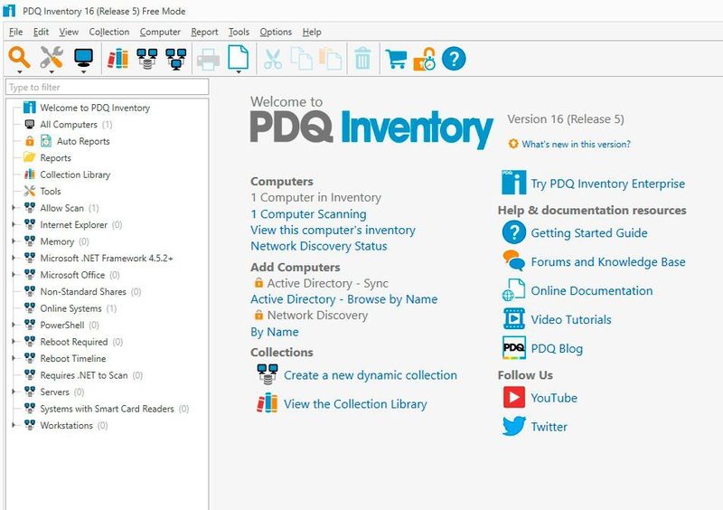Click the Getting Started Guide question icon
Viewport: 723px width, 510px height.
[x=514, y=232]
